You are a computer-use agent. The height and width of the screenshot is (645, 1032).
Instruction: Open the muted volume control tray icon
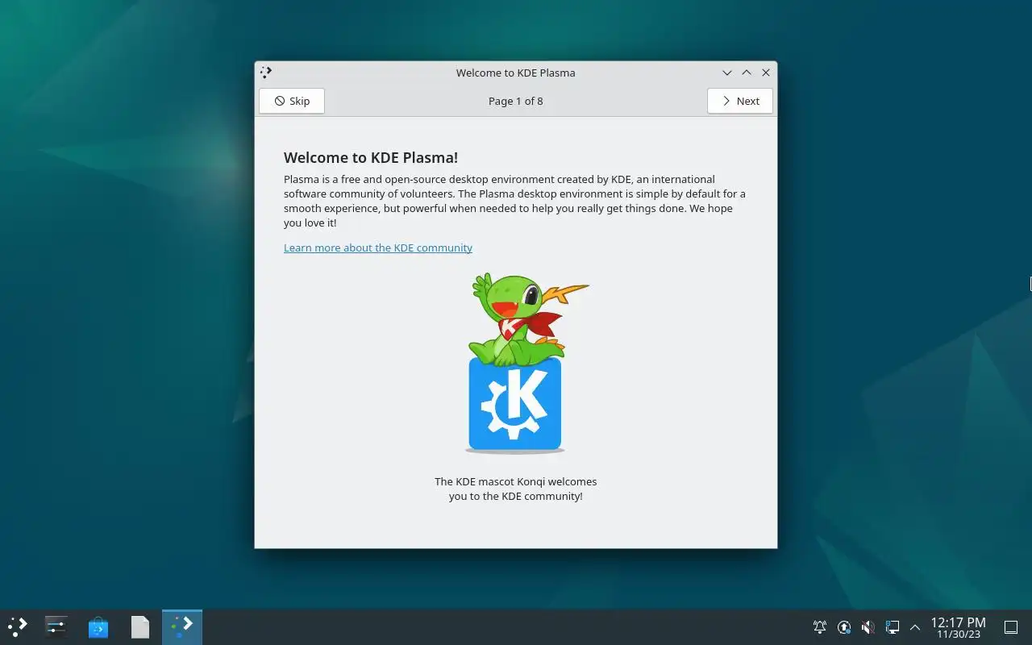(868, 626)
